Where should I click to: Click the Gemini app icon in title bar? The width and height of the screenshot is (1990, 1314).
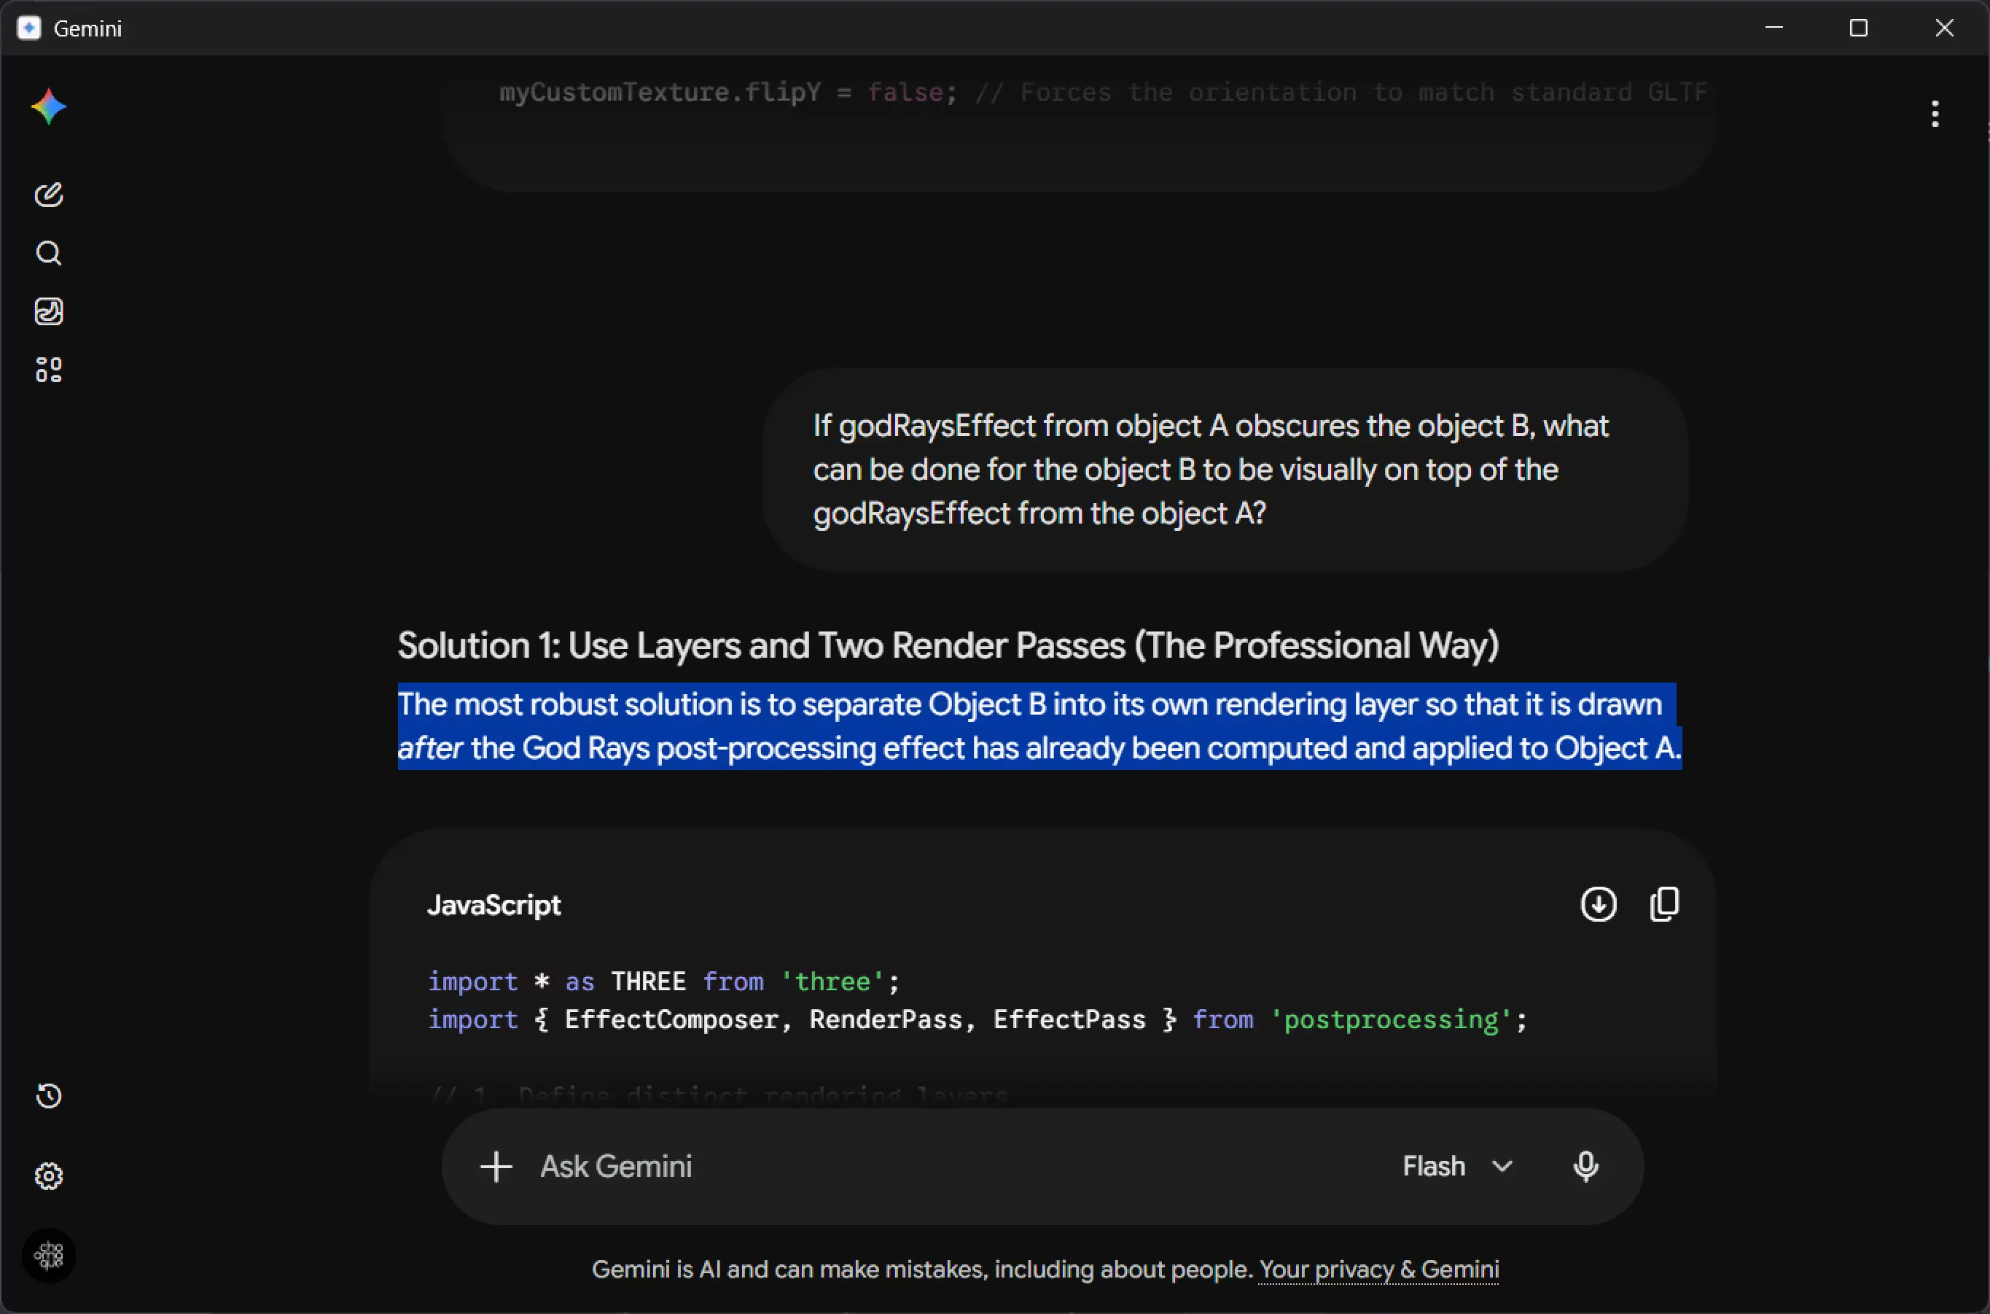click(29, 28)
